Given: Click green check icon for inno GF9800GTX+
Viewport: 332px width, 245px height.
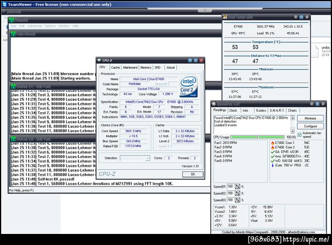Looking at the screenshot, I should coord(273,157).
